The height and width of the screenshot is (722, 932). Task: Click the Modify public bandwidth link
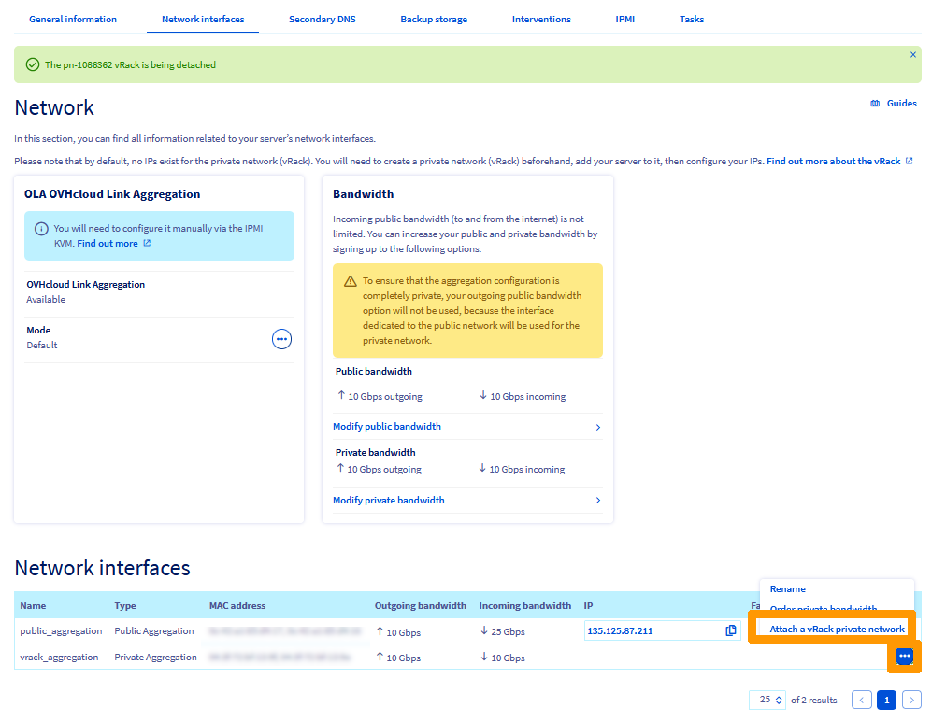click(387, 427)
